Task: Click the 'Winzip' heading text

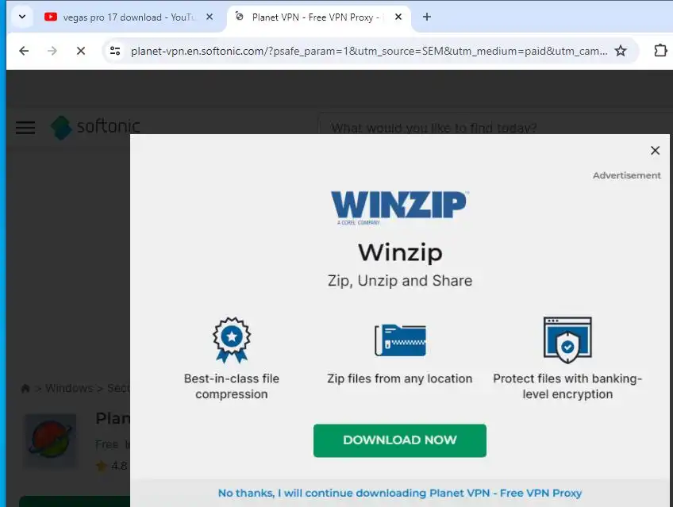Action: pyautogui.click(x=400, y=252)
